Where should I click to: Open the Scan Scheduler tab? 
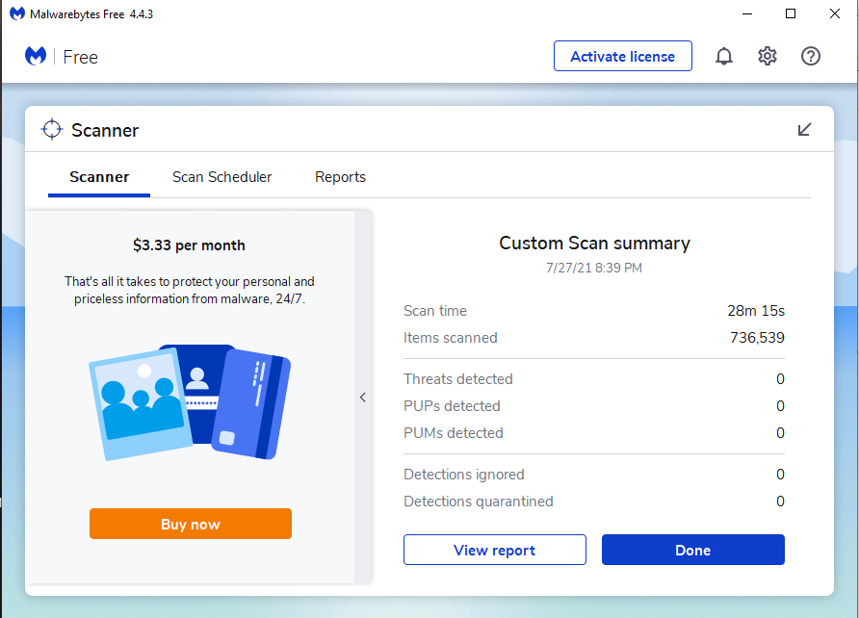221,177
